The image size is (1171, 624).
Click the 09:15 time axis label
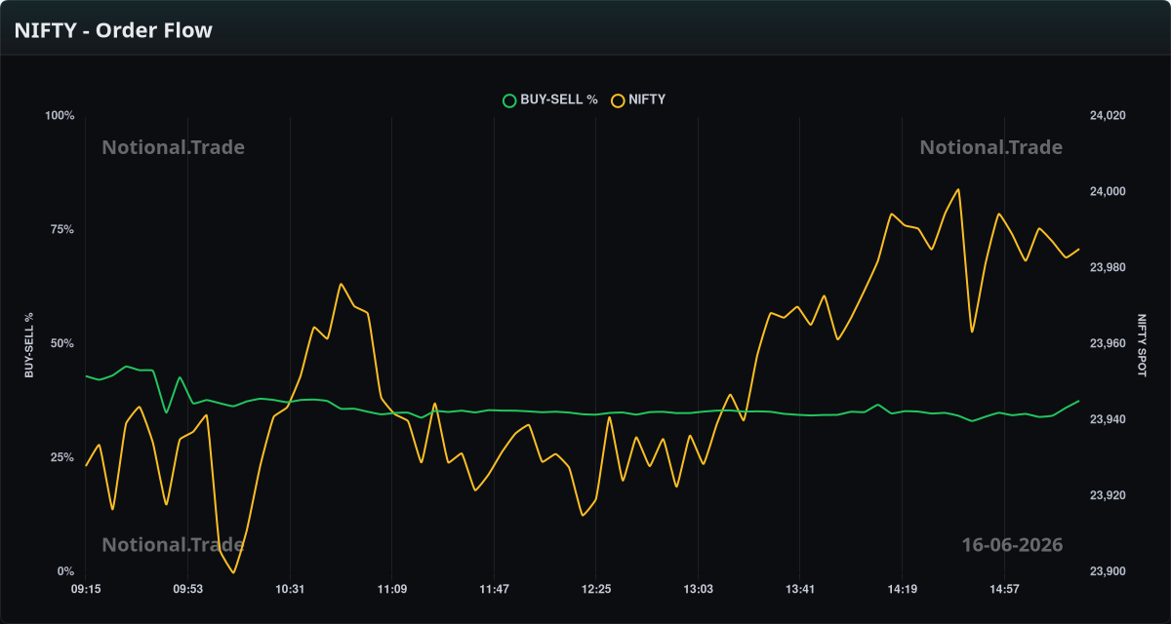coord(86,589)
